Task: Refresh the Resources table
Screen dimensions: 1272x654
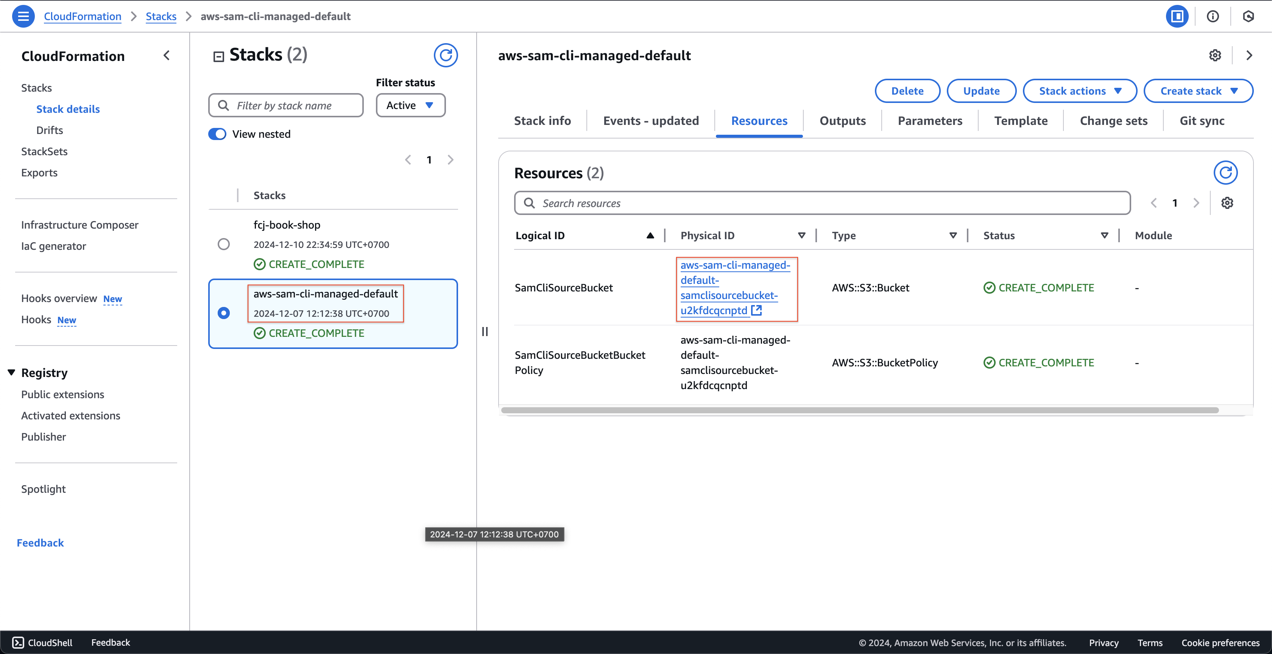Action: [1225, 173]
